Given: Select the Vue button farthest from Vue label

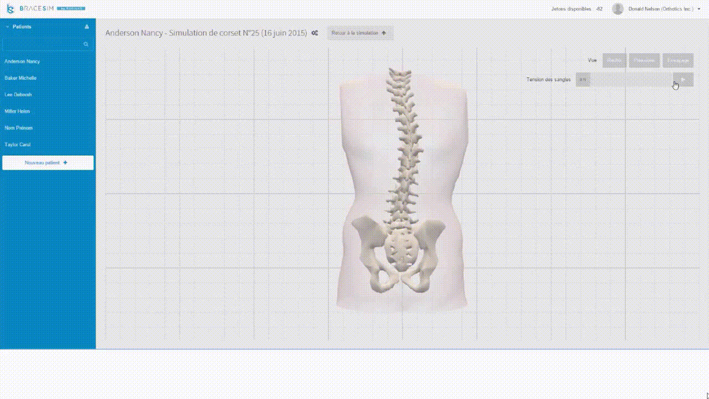Looking at the screenshot, I should [x=678, y=60].
